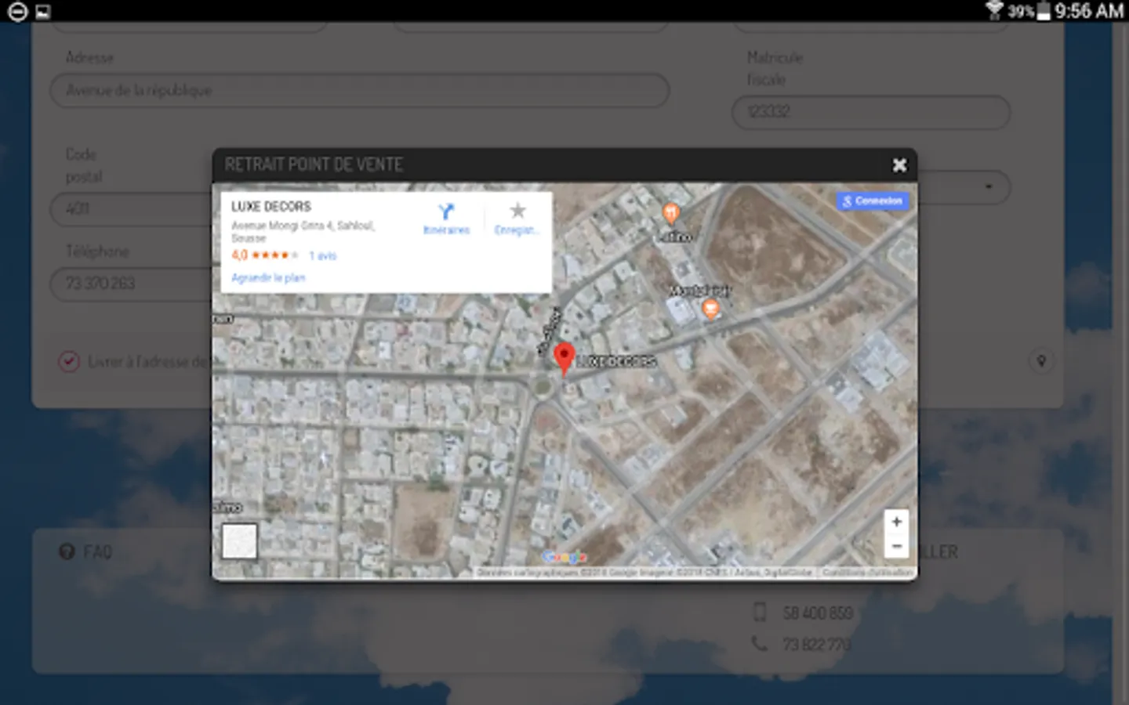Open the screenshot notification icon in status bar
This screenshot has width=1129, height=705.
42,12
